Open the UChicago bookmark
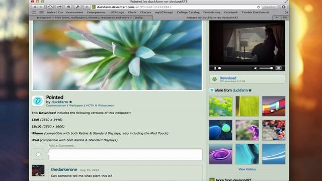This screenshot has height=181, width=322. pos(117,12)
